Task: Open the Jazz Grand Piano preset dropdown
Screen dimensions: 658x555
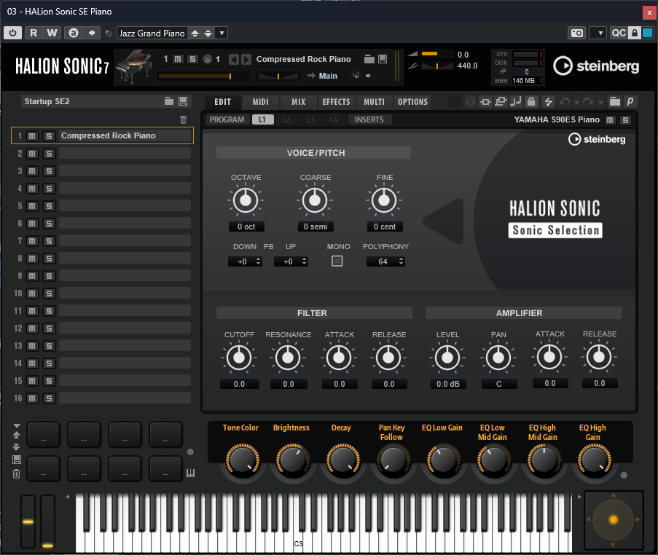Action: pos(222,34)
